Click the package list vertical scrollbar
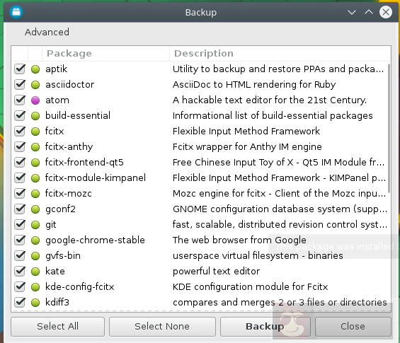Screen dimensions: 400x343 389,129
